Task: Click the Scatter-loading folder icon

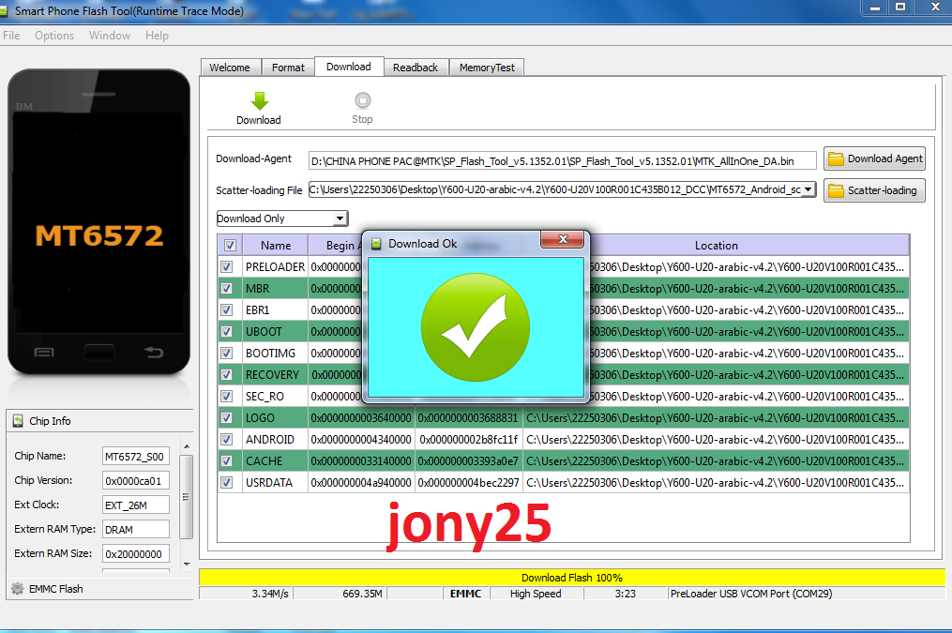Action: [836, 190]
